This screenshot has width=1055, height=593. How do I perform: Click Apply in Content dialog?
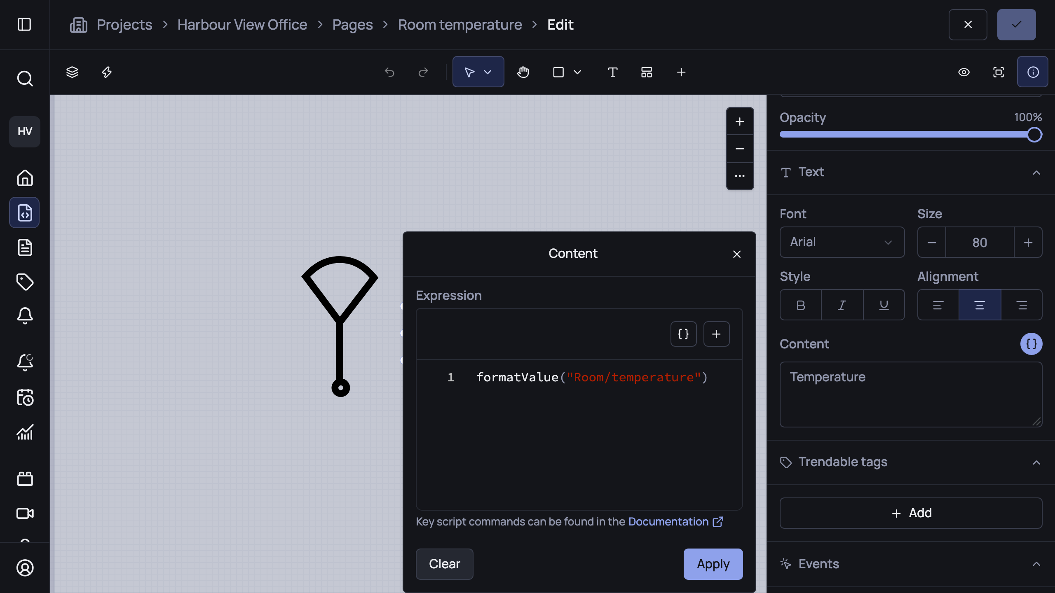(x=713, y=564)
